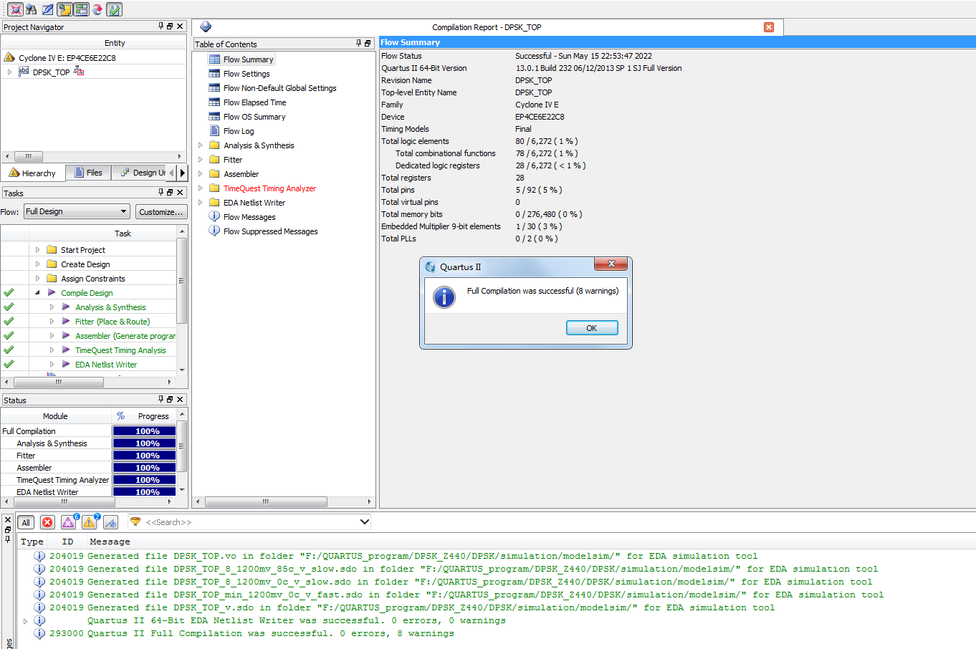Open Flow Settings in Table of Contents
Image resolution: width=976 pixels, height=649 pixels.
pyautogui.click(x=247, y=74)
